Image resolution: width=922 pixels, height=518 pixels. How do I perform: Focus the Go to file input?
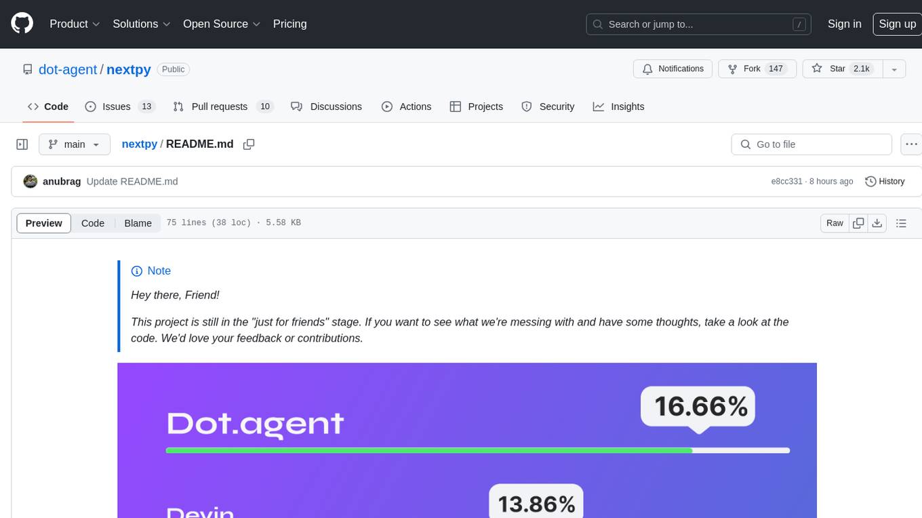pos(811,144)
